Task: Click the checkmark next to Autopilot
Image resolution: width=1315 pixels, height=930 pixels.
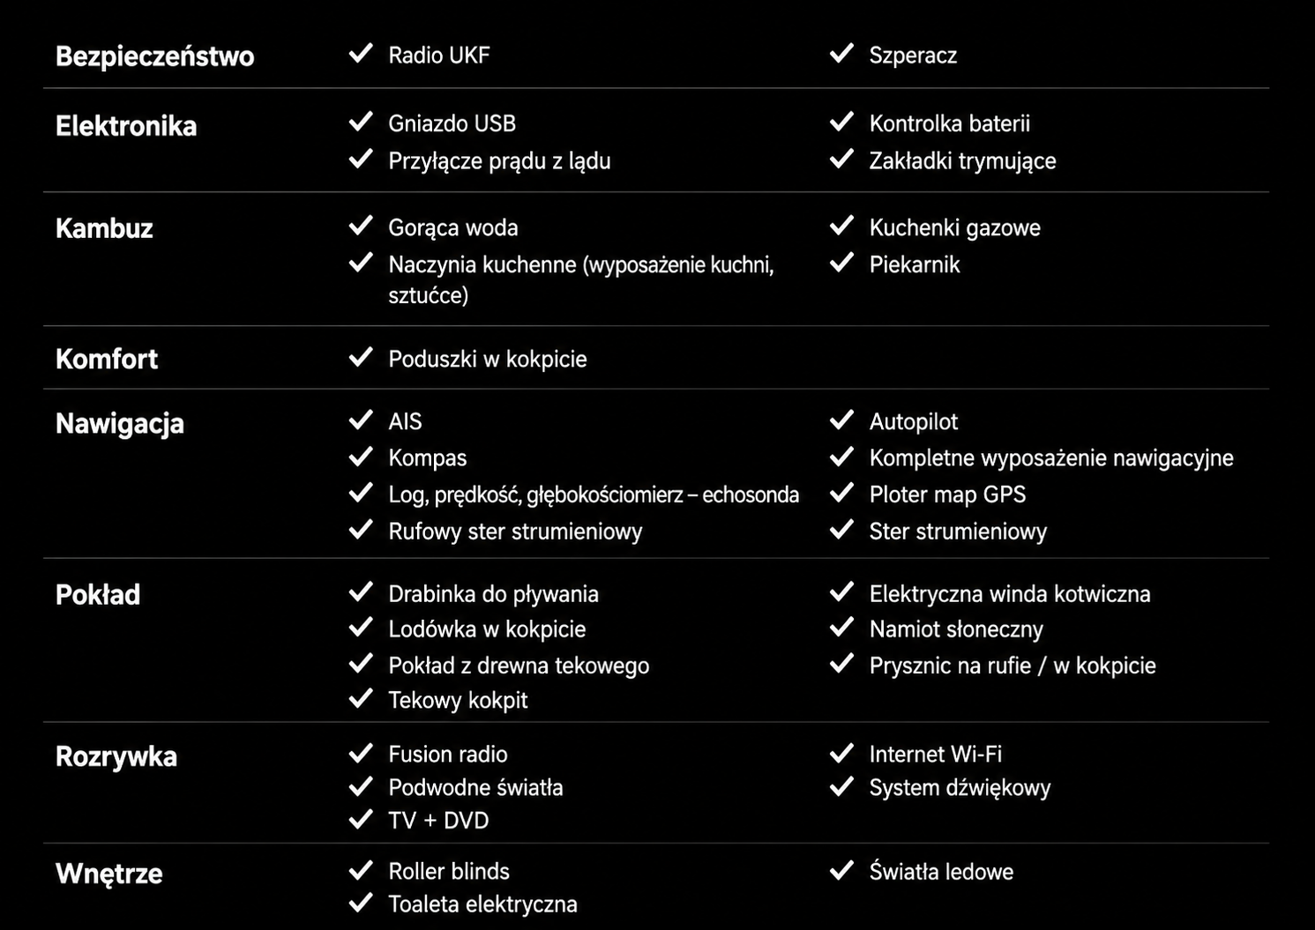Action: [841, 420]
